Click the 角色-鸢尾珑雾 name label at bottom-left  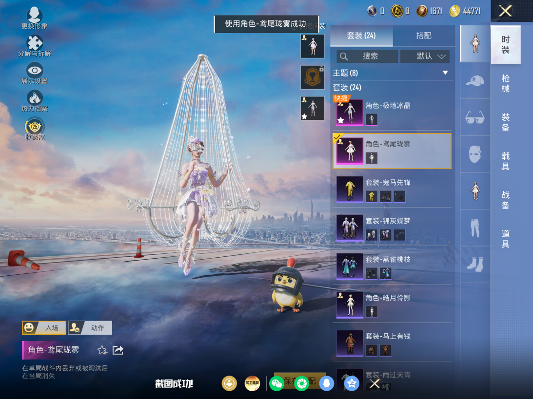click(53, 350)
